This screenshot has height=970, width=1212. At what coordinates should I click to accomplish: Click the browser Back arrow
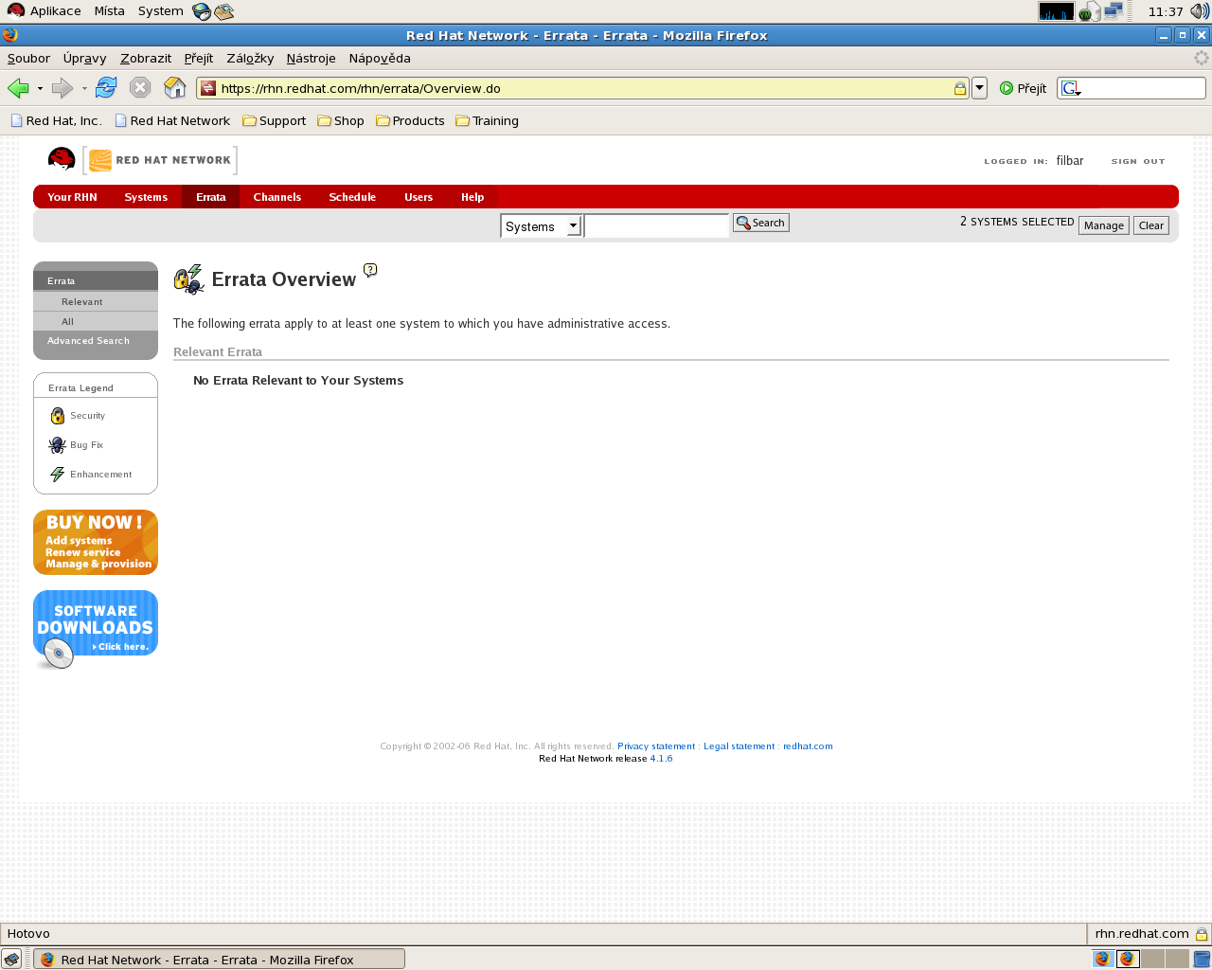[18, 88]
